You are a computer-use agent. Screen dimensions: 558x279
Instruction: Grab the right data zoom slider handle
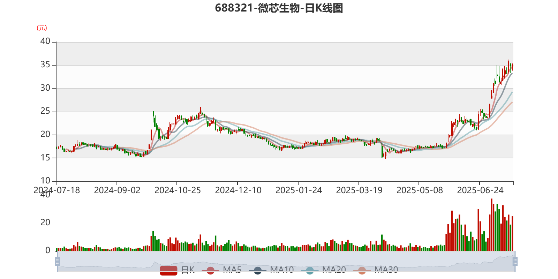click(515, 261)
